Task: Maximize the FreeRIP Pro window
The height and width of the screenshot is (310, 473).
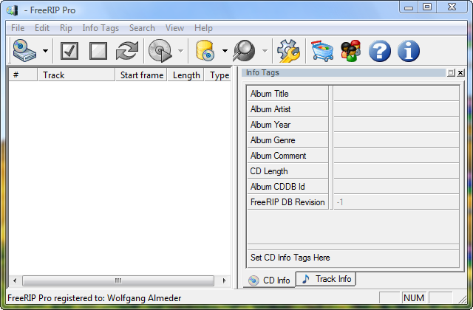Action: click(x=427, y=7)
